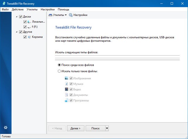Select 'Поиск среди всех файлов' option
Image resolution: width=188 pixels, height=139 pixels.
point(59,65)
